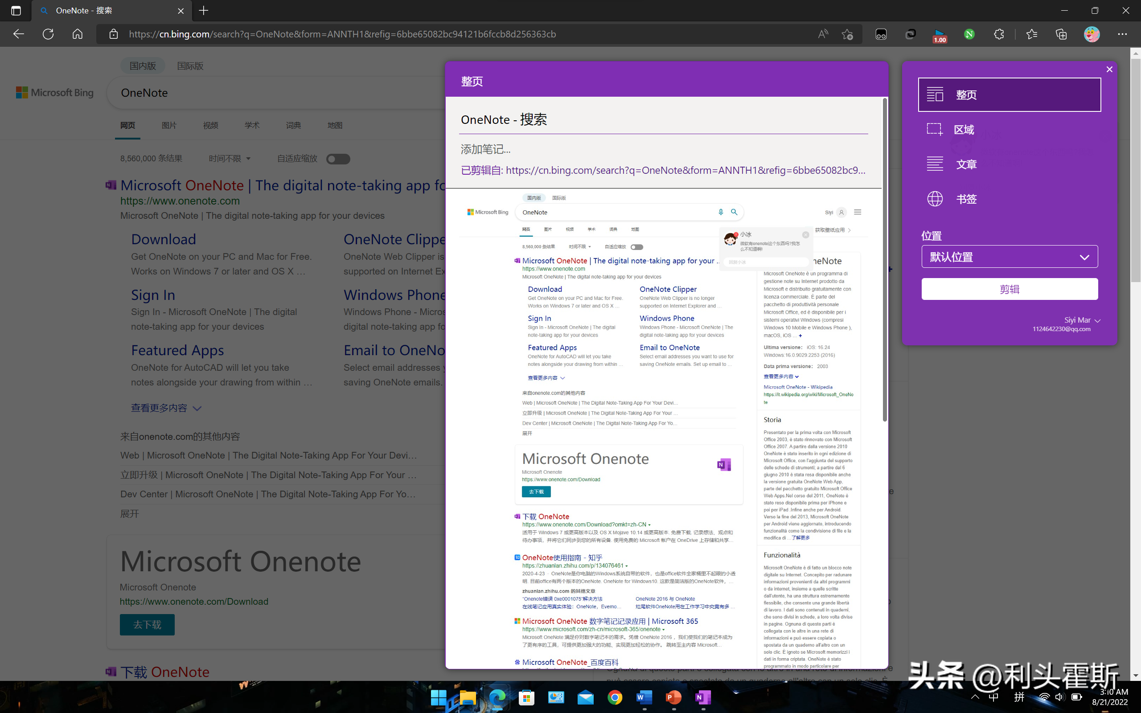
Task: Click the clipper preview scrollbar
Action: coord(885,259)
